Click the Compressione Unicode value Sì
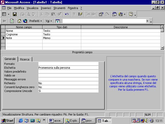Image resolution: width=165 pixels, height=124 pixels. 68,91
